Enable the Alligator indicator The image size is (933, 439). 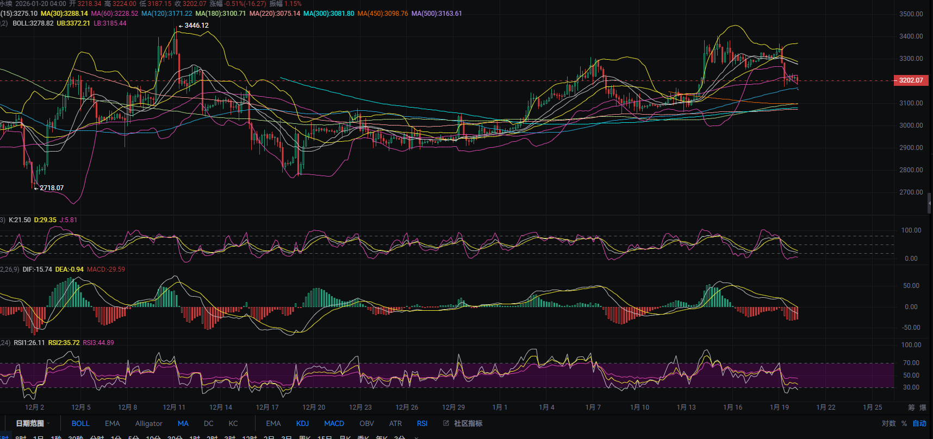(148, 423)
